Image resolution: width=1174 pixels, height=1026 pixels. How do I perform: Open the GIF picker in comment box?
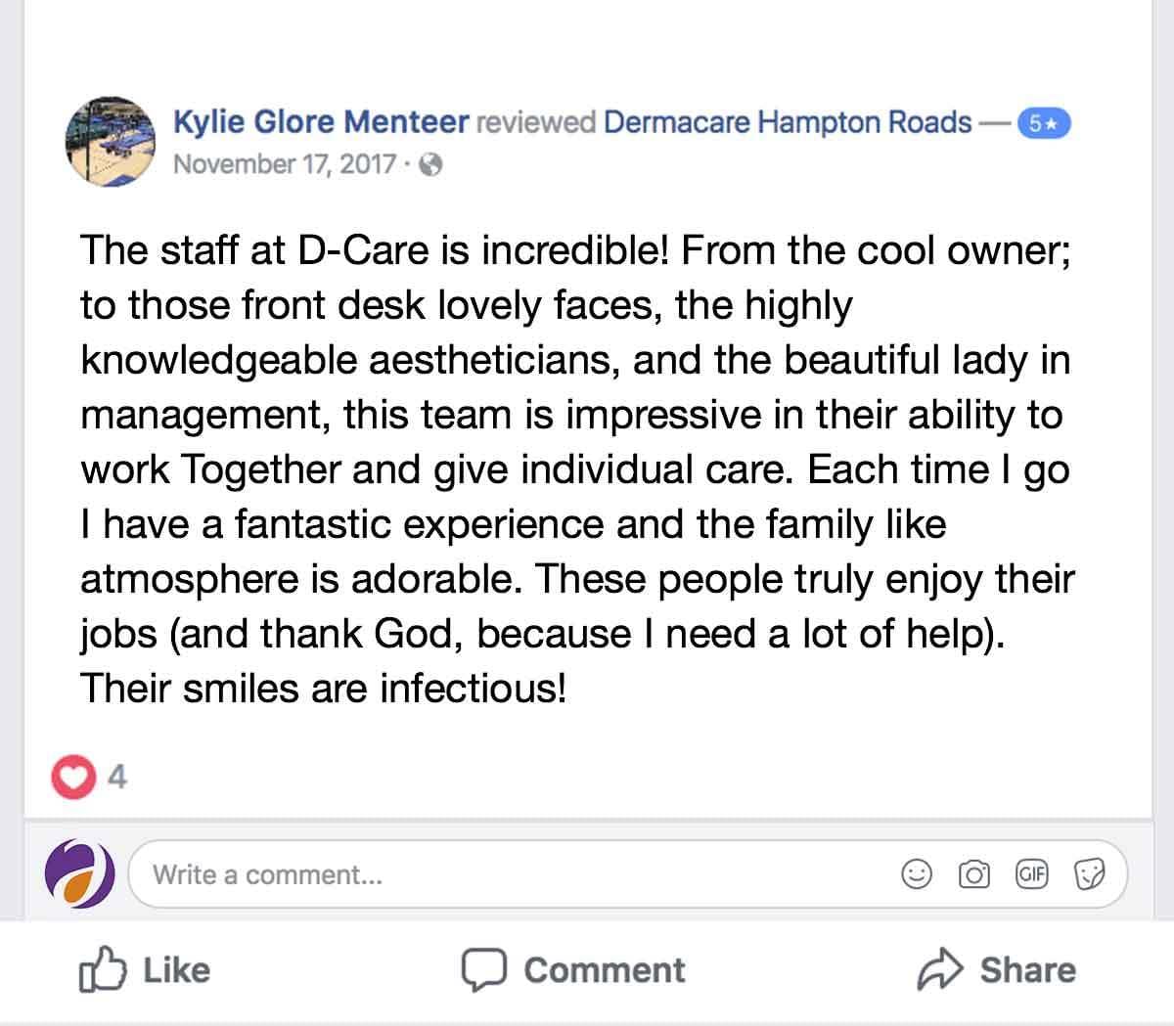coord(1031,874)
